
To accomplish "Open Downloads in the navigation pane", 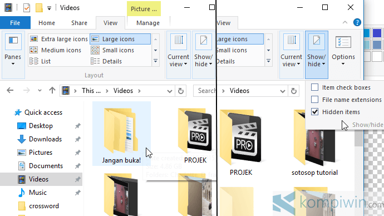I will click(40, 139).
